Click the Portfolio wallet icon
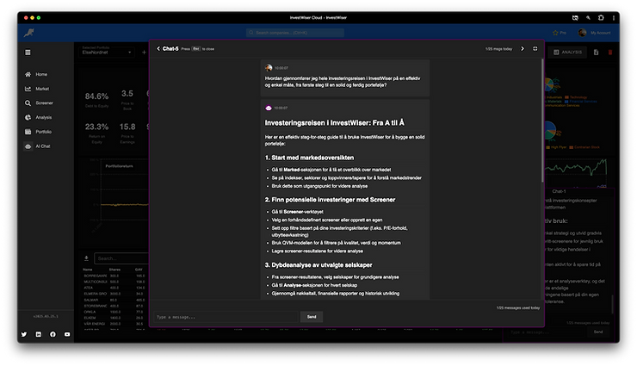Screen dimensions: 637x366 click(x=28, y=132)
